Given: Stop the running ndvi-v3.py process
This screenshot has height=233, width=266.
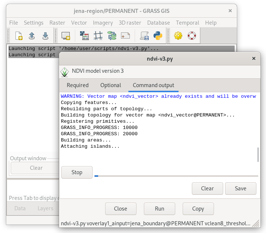Looking at the screenshot, I should (x=77, y=172).
